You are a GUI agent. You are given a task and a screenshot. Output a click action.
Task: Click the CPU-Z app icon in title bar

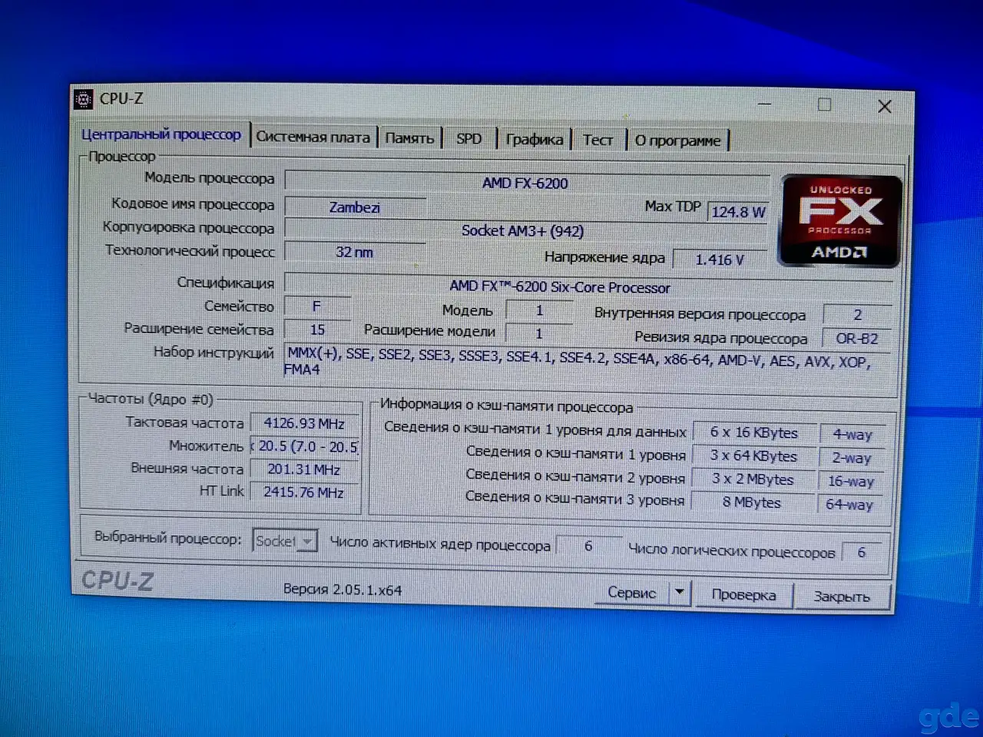click(84, 99)
